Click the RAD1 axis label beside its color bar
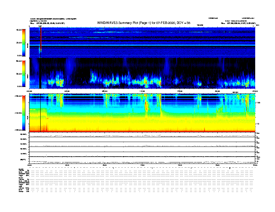The image size is (275, 212). pos(27,76)
